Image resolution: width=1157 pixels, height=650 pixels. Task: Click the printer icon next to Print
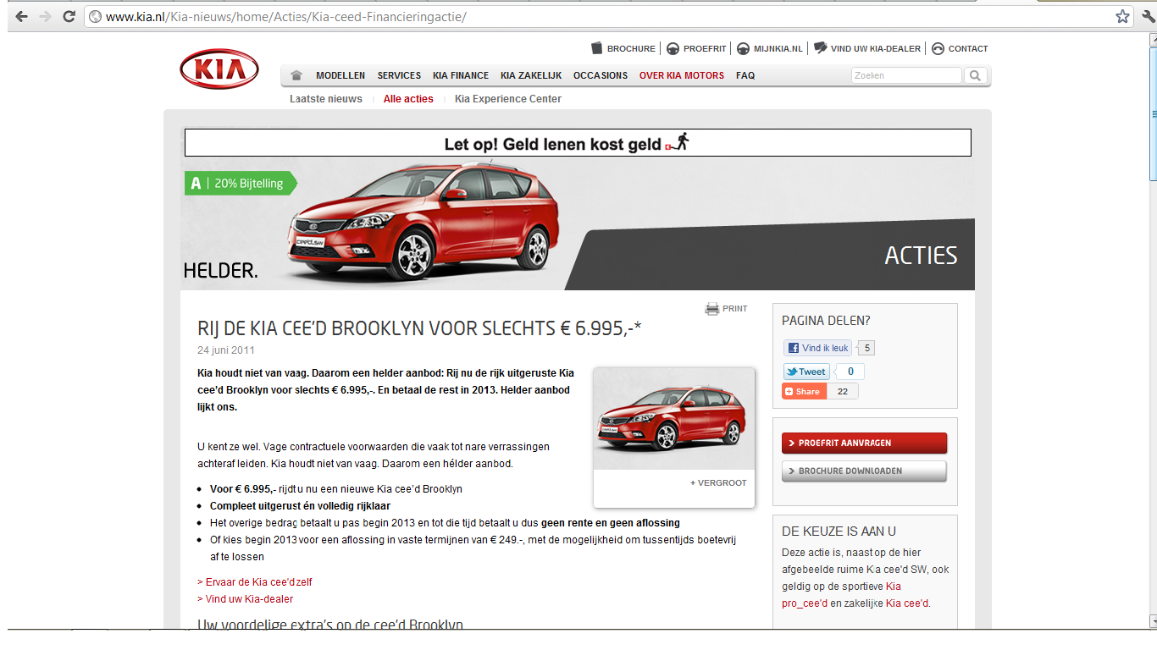click(711, 309)
